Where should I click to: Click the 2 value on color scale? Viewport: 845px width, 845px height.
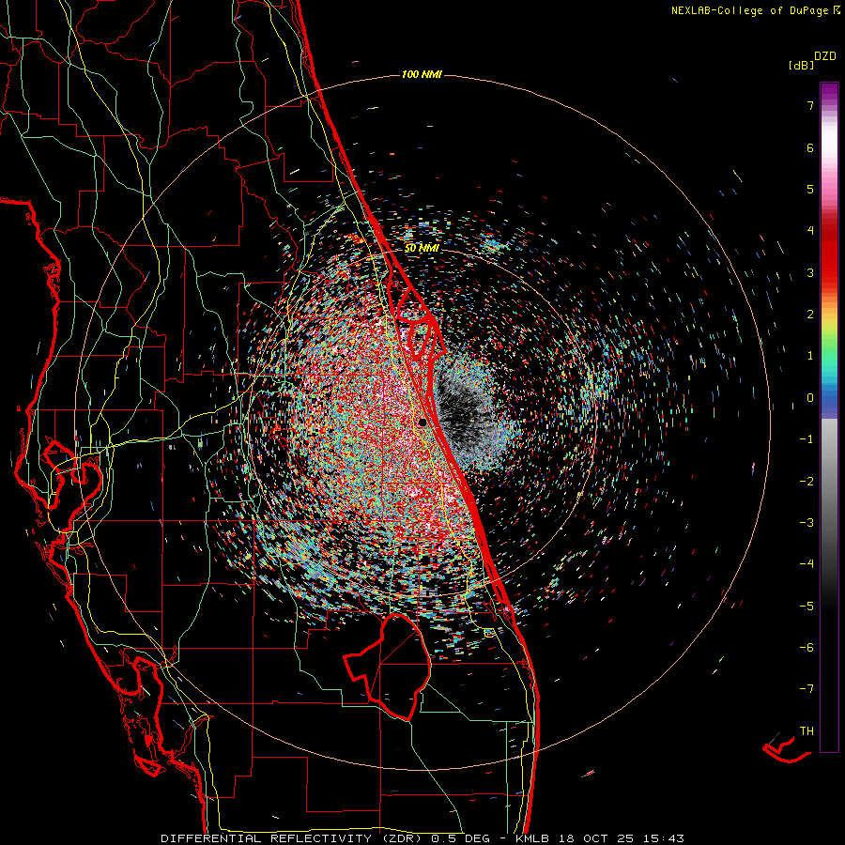click(810, 315)
